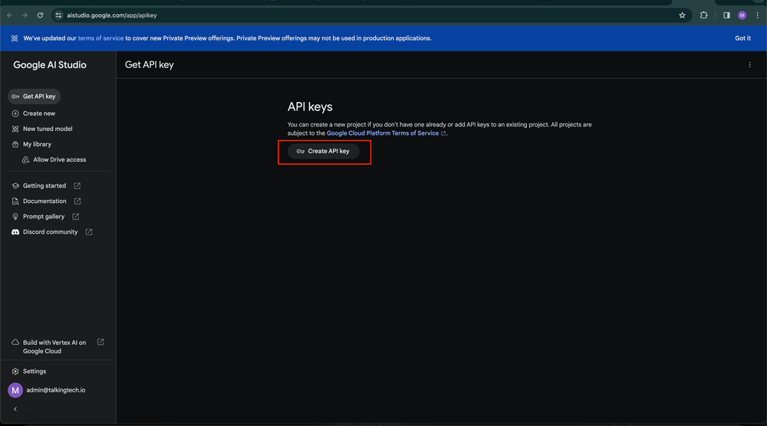
Task: Open the Prompt gallery lightbulb icon
Action: point(15,217)
